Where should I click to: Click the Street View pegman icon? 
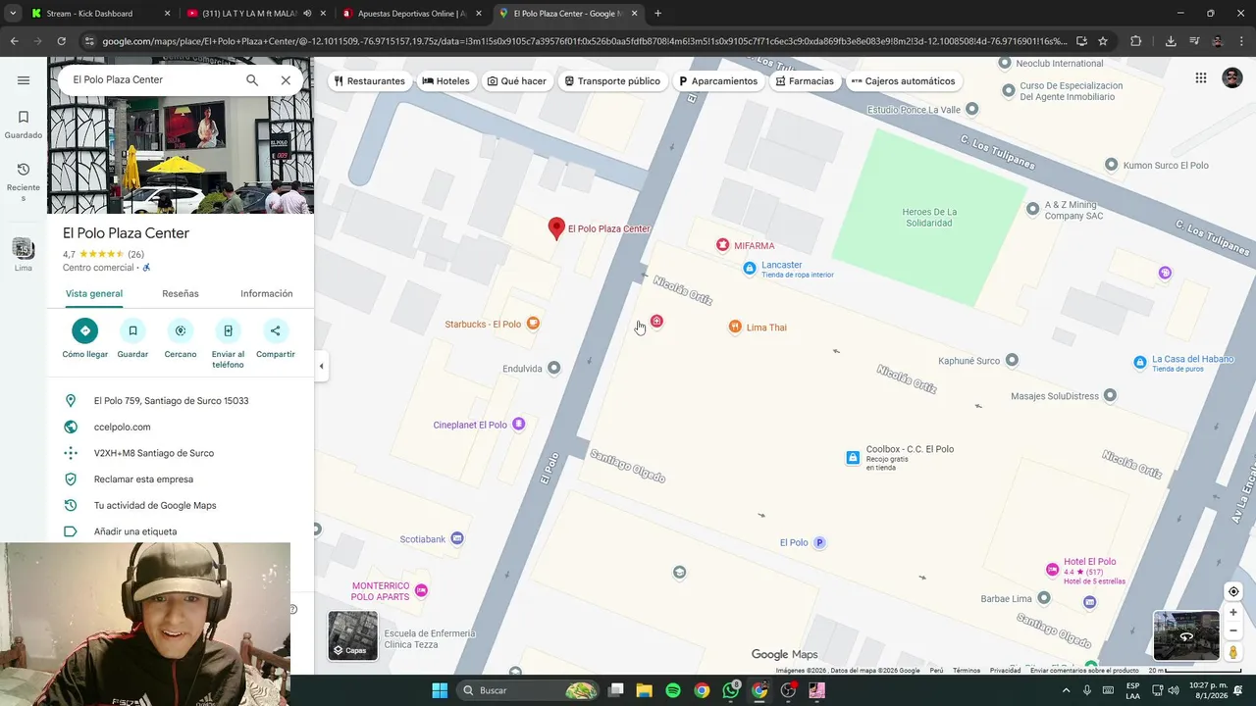coord(1233,651)
